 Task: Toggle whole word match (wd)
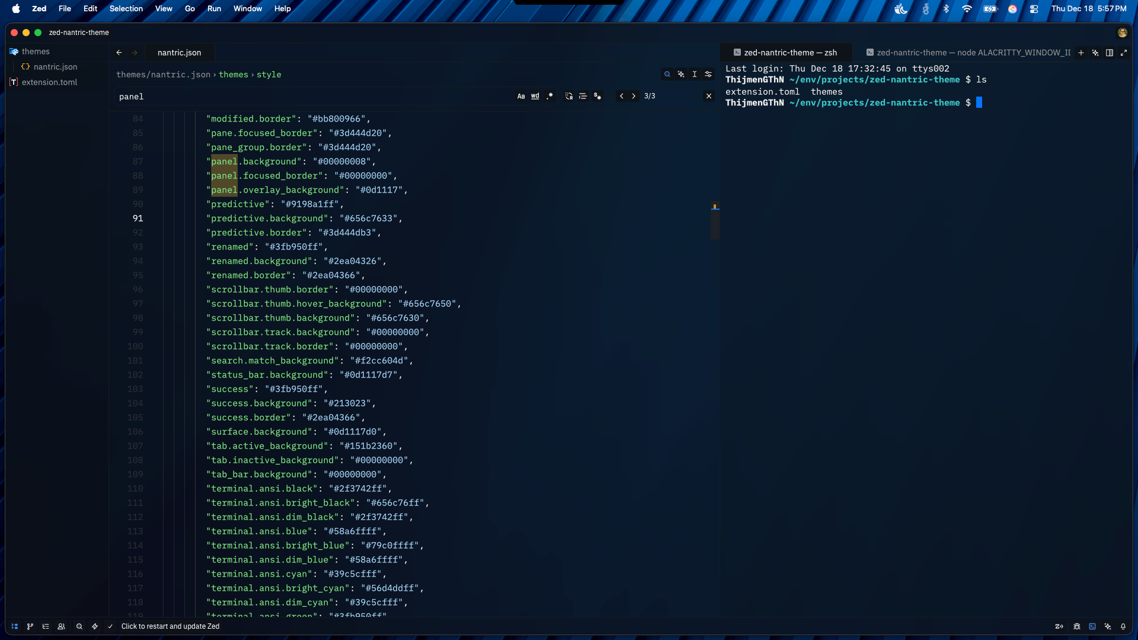click(535, 96)
